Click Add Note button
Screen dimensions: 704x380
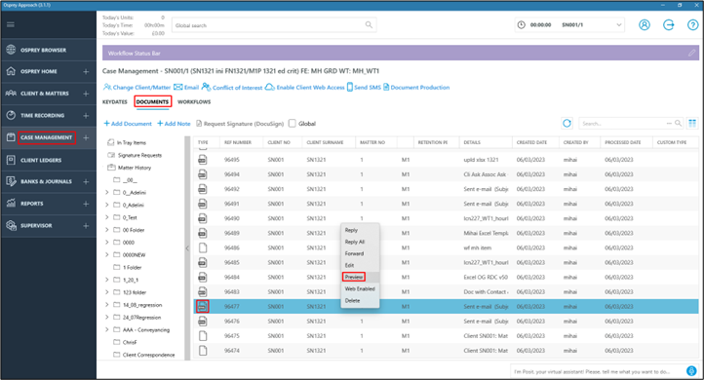pos(174,124)
